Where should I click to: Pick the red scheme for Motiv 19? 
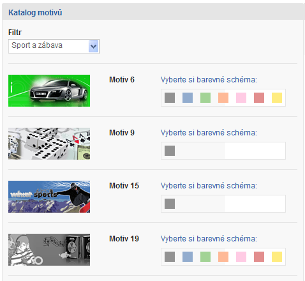point(259,257)
